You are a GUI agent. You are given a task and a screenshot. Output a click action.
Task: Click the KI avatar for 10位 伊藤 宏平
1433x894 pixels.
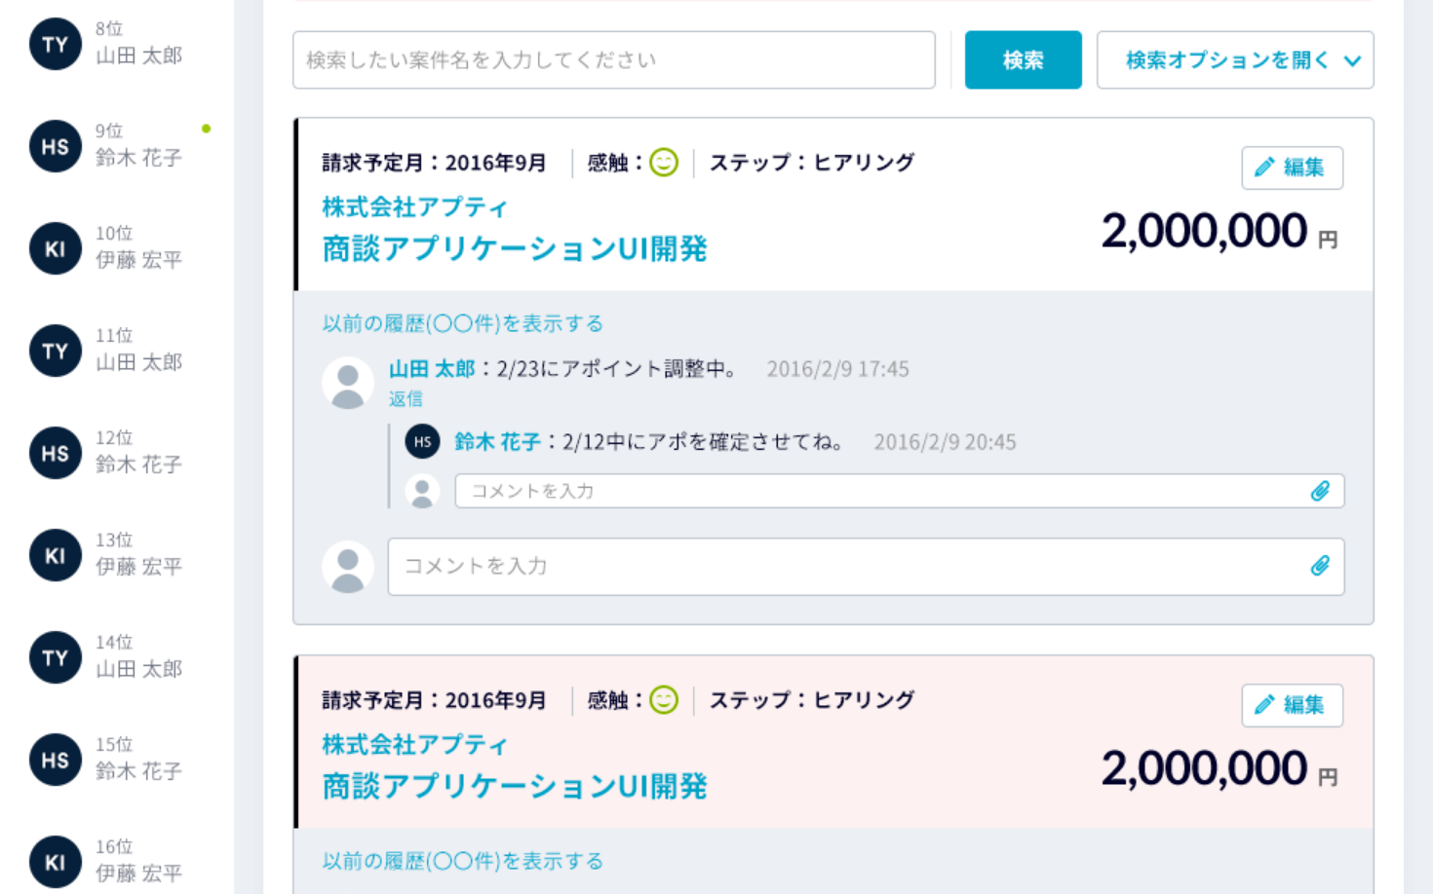[x=56, y=249]
